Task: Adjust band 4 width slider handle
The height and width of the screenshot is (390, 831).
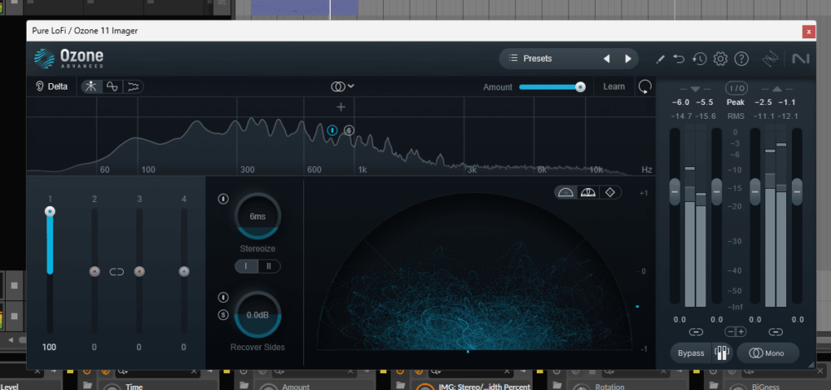Action: point(184,272)
